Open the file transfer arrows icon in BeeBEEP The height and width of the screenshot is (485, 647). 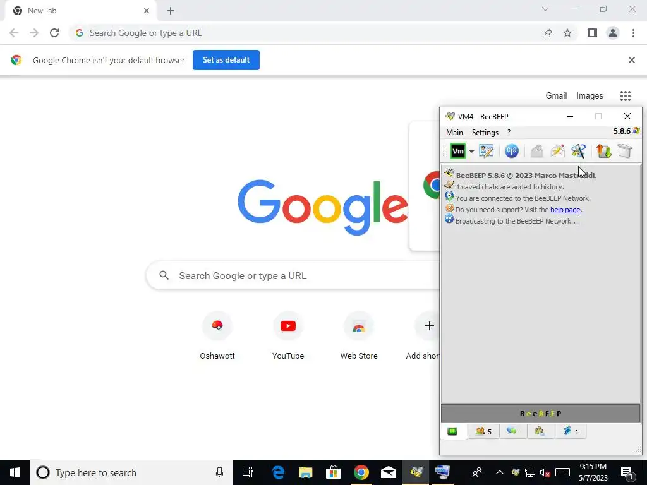[x=603, y=151]
